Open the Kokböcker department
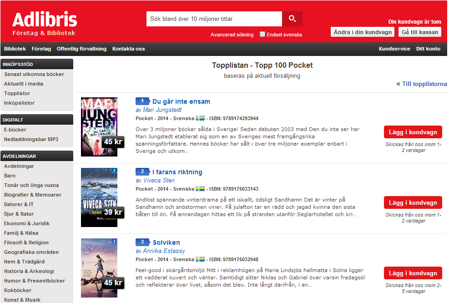This screenshot has width=449, height=303. pyautogui.click(x=18, y=290)
